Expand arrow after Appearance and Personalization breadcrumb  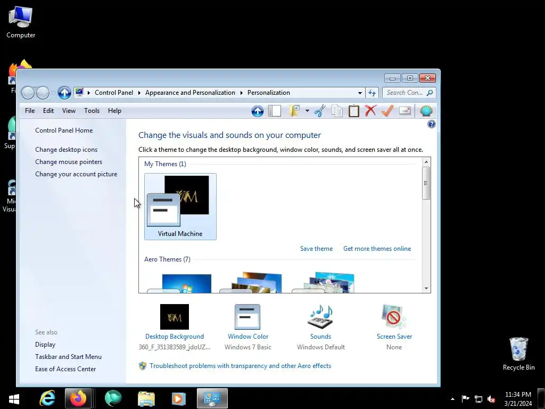pyautogui.click(x=242, y=93)
